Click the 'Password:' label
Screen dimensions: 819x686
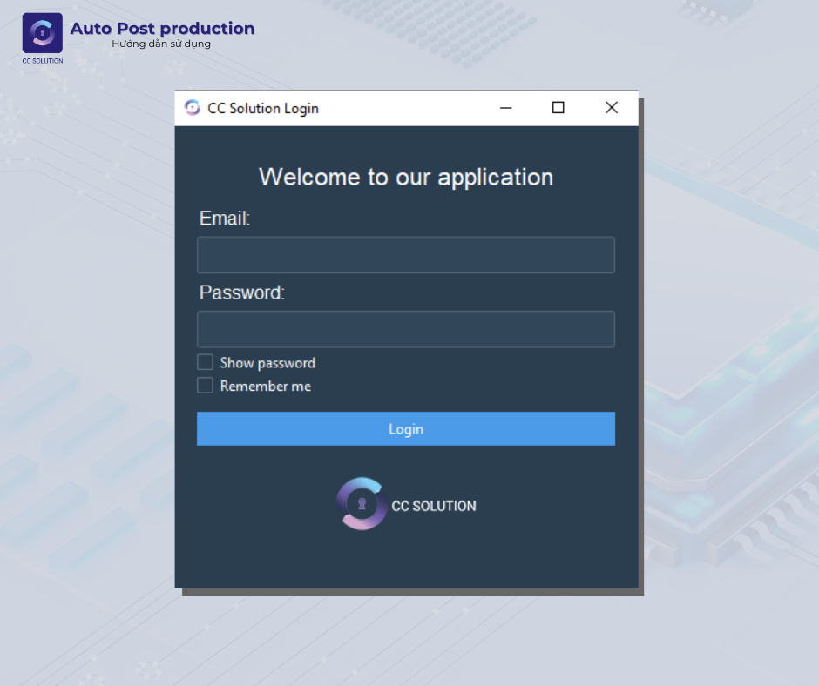[242, 293]
